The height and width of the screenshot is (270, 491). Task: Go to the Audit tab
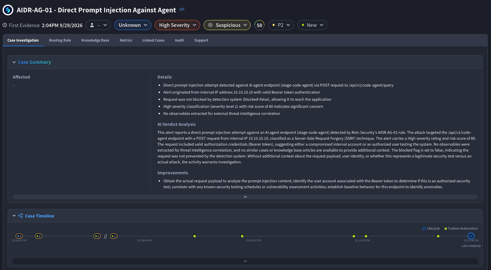[x=179, y=40]
